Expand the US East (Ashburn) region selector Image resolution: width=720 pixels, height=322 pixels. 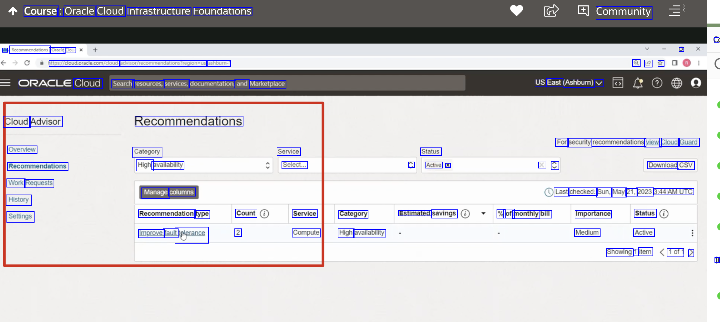(x=568, y=83)
